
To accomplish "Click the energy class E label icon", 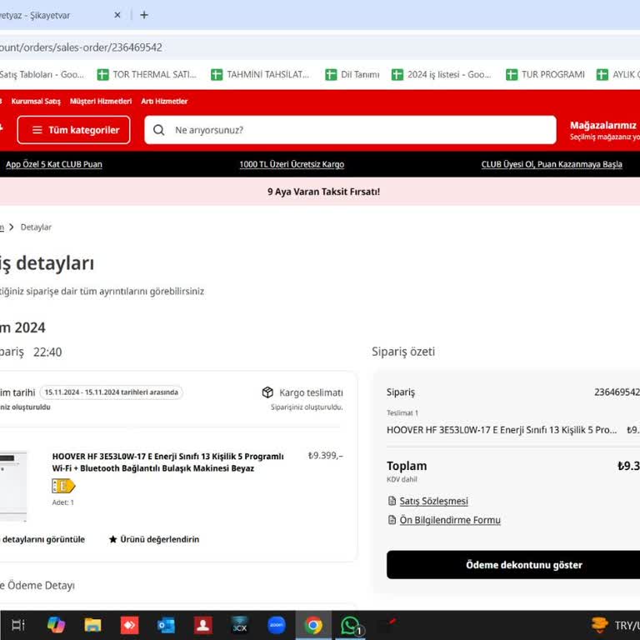I will coord(63,486).
